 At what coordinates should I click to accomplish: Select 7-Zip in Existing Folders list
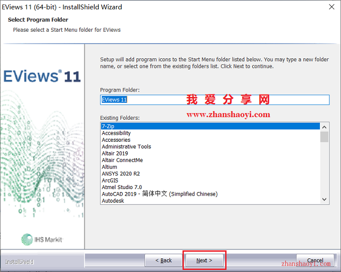(x=210, y=126)
